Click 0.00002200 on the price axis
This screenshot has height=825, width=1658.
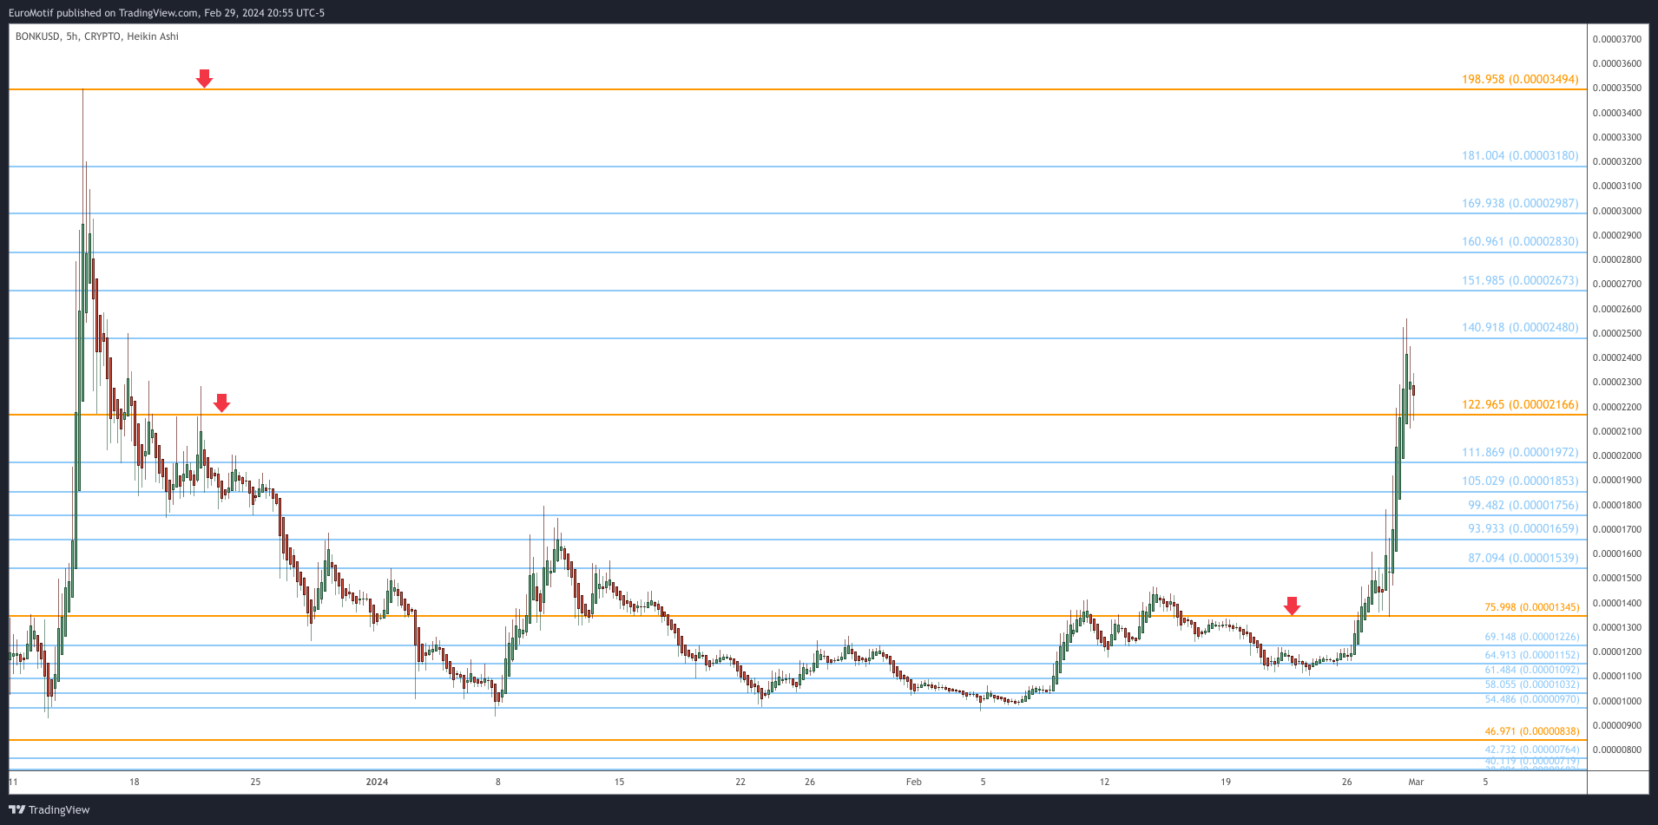point(1617,407)
